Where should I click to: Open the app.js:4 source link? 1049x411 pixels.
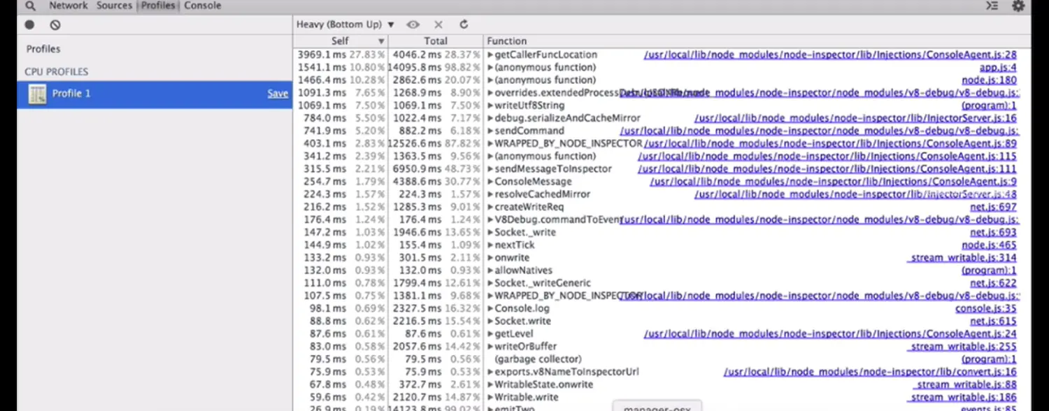[x=998, y=68]
